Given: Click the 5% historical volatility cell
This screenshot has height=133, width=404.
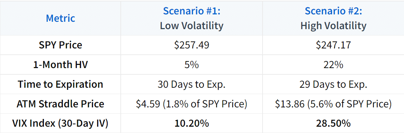Looking at the screenshot, I should (191, 65).
